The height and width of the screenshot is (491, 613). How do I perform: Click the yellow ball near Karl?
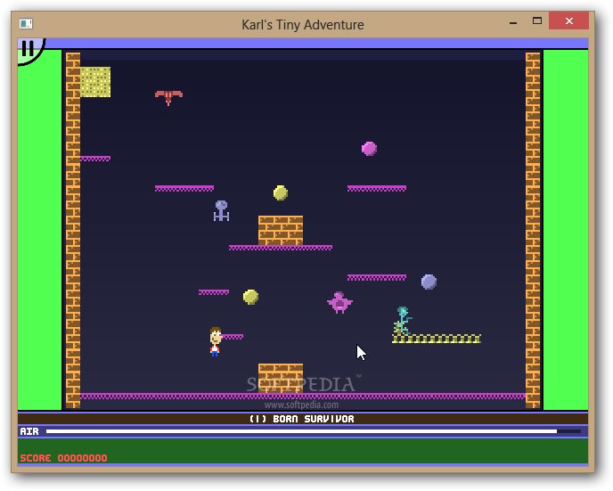pyautogui.click(x=250, y=297)
